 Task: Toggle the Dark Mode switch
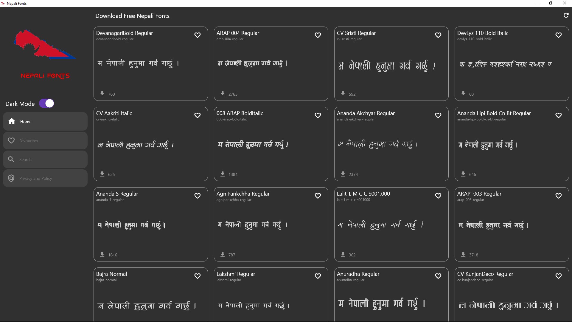click(47, 103)
